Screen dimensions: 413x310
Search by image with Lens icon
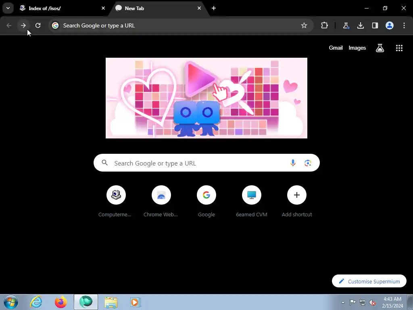point(308,163)
